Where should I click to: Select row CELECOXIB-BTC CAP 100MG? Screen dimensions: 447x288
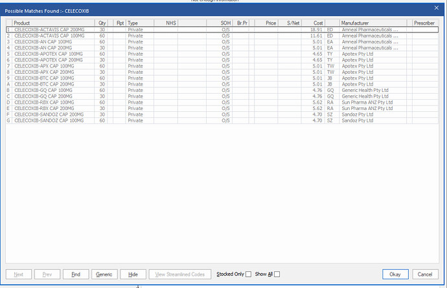pyautogui.click(x=222, y=78)
